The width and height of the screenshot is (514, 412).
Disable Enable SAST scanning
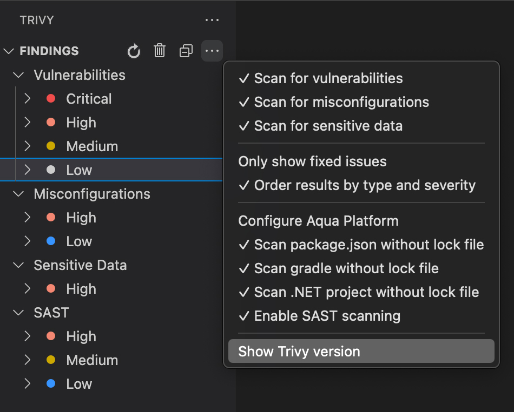coord(328,316)
